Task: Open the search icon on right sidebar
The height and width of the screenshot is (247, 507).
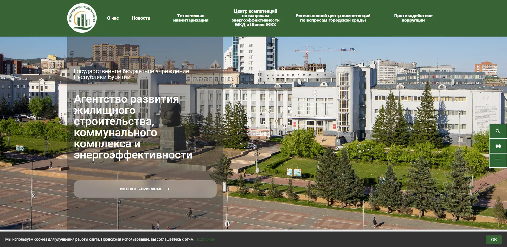Action: coord(498,131)
